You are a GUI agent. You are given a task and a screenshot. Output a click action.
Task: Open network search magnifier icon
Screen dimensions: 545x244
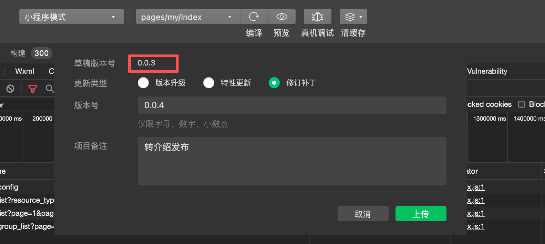coord(50,89)
